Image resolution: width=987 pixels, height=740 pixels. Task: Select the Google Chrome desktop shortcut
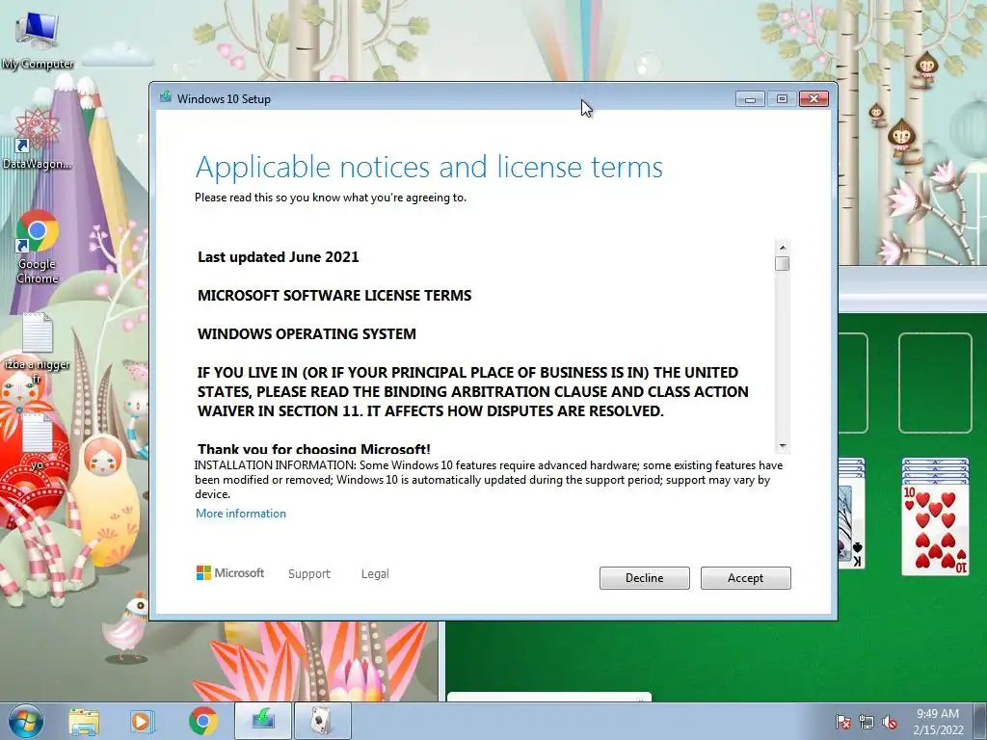pos(38,248)
